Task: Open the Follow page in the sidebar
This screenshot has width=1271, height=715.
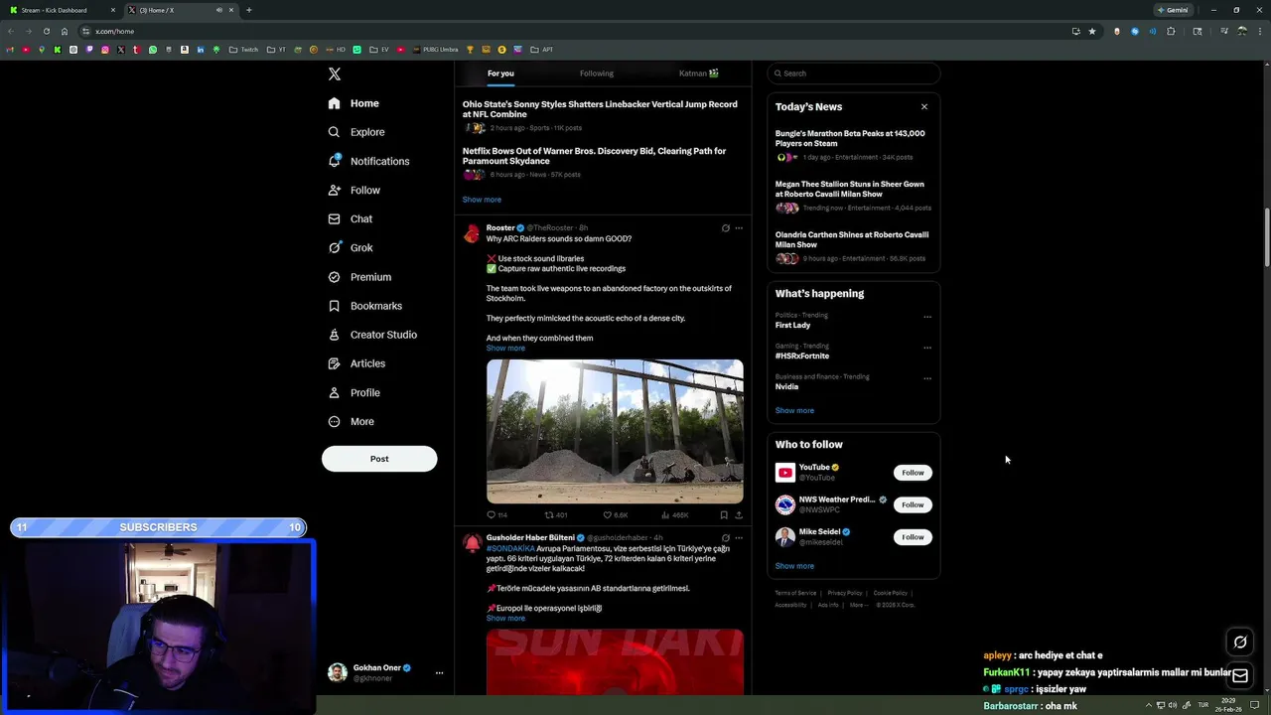Action: (354, 190)
